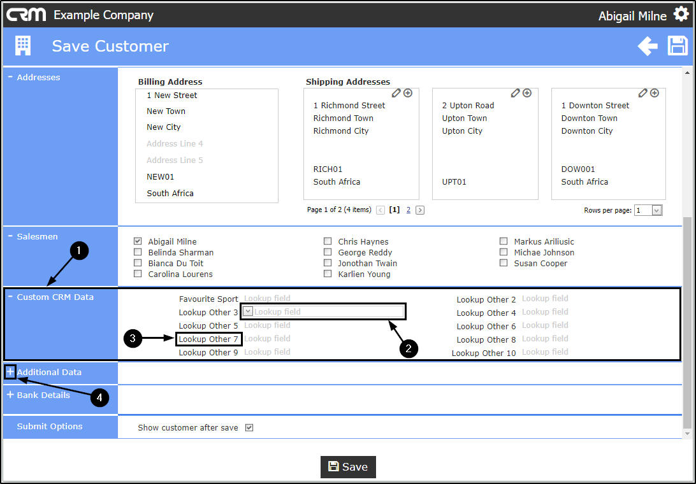Uncheck the Abigail Milne salesman checkbox
Screen dimensions: 696x484
tap(138, 241)
